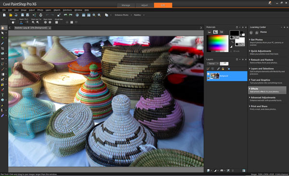Screen dimensions: 289x176
Task: Select the Background layer thumbnail
Action: [x=215, y=76]
